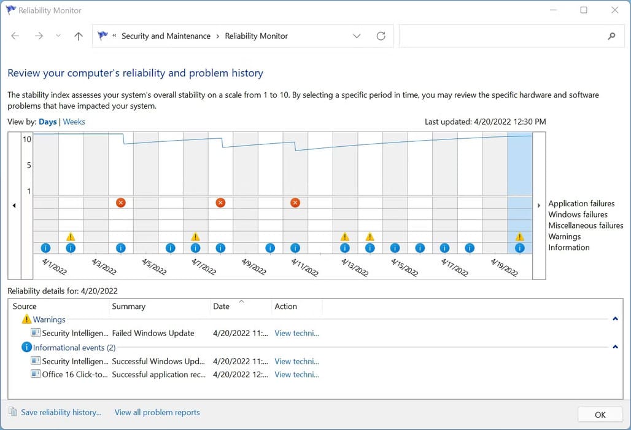Screen dimensions: 631x430
Task: Click the information icon for 4/16/2022
Action: coord(420,248)
